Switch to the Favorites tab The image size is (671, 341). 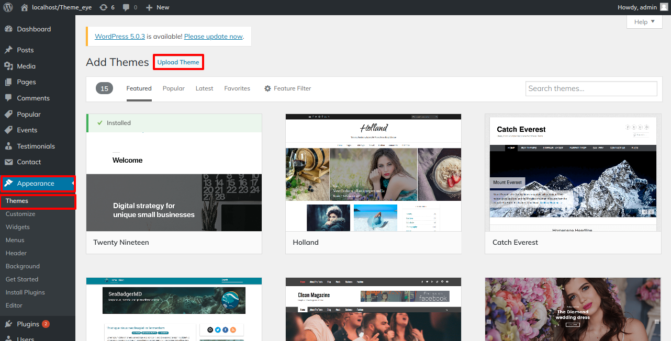(237, 89)
